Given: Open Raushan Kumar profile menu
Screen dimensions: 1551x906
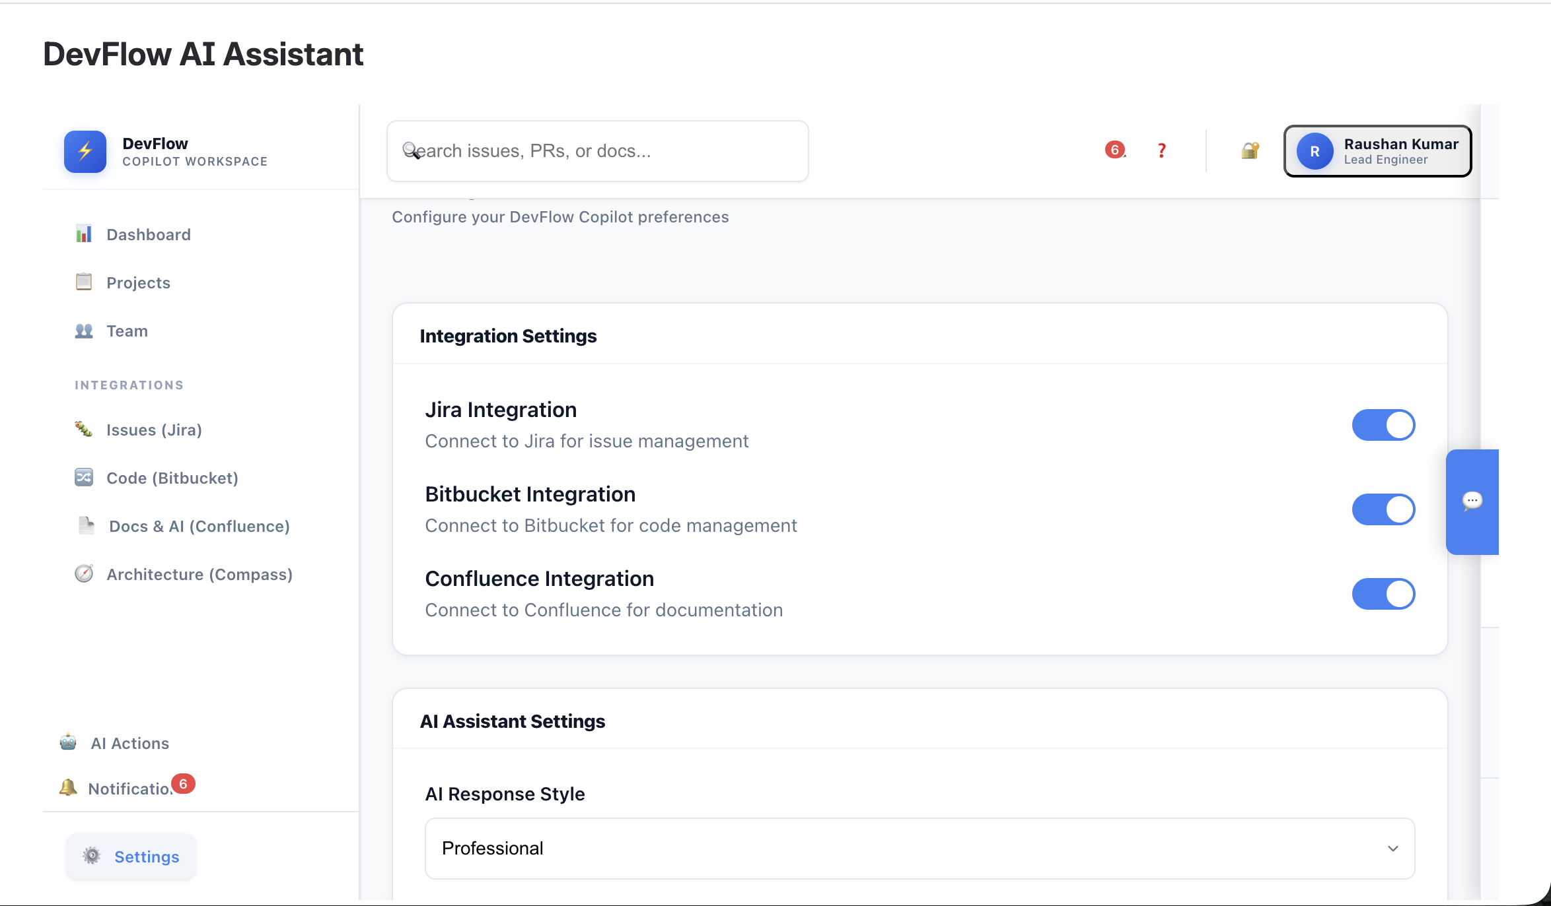Looking at the screenshot, I should tap(1377, 151).
